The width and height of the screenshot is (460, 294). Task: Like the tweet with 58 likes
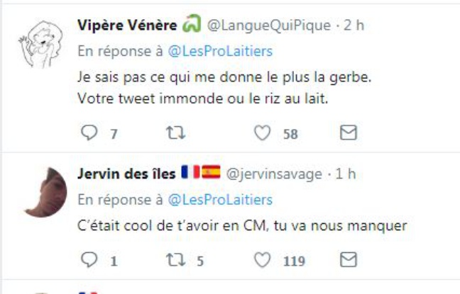[x=263, y=133]
